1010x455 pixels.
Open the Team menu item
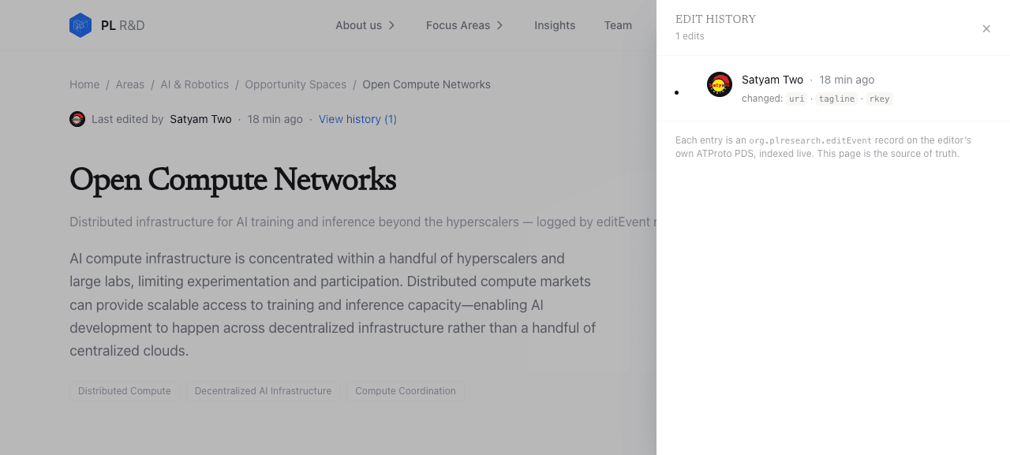[x=618, y=25]
